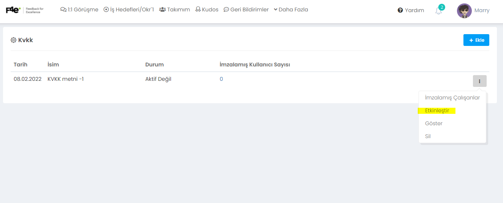Click the signed user count 0
Screen dimensions: 503x203
point(221,79)
